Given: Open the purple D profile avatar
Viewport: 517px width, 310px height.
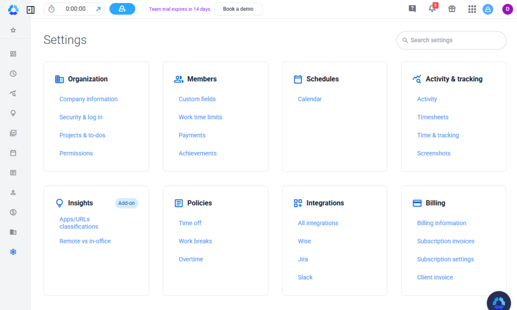Looking at the screenshot, I should 507,9.
